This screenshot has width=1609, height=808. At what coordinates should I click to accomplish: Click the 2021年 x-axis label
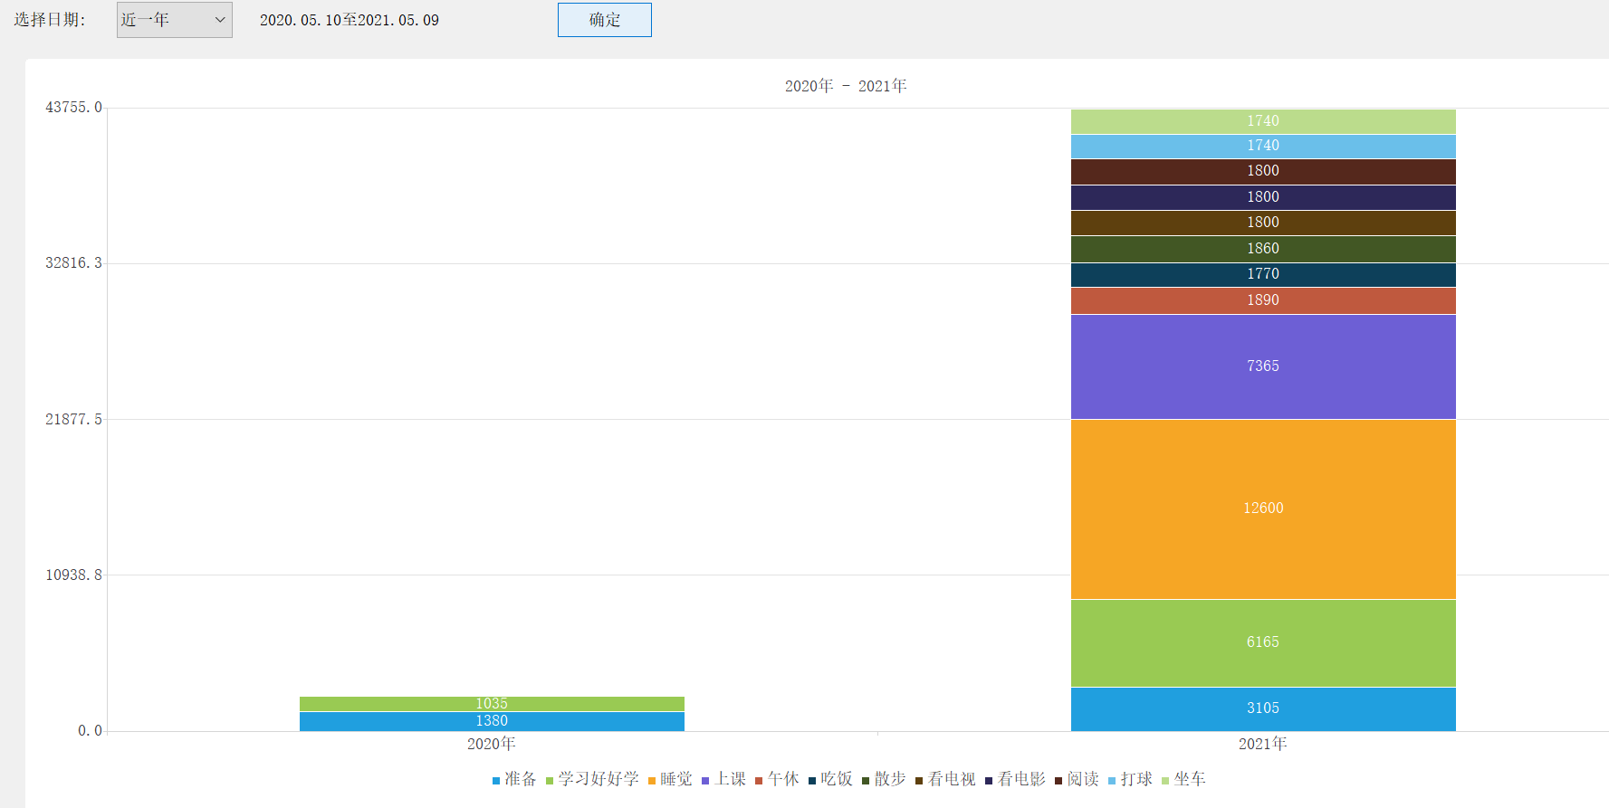pos(1262,744)
